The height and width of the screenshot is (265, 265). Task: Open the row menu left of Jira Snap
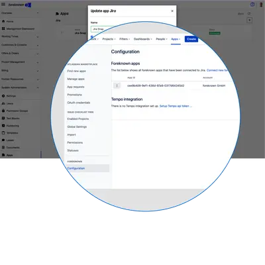point(62,32)
